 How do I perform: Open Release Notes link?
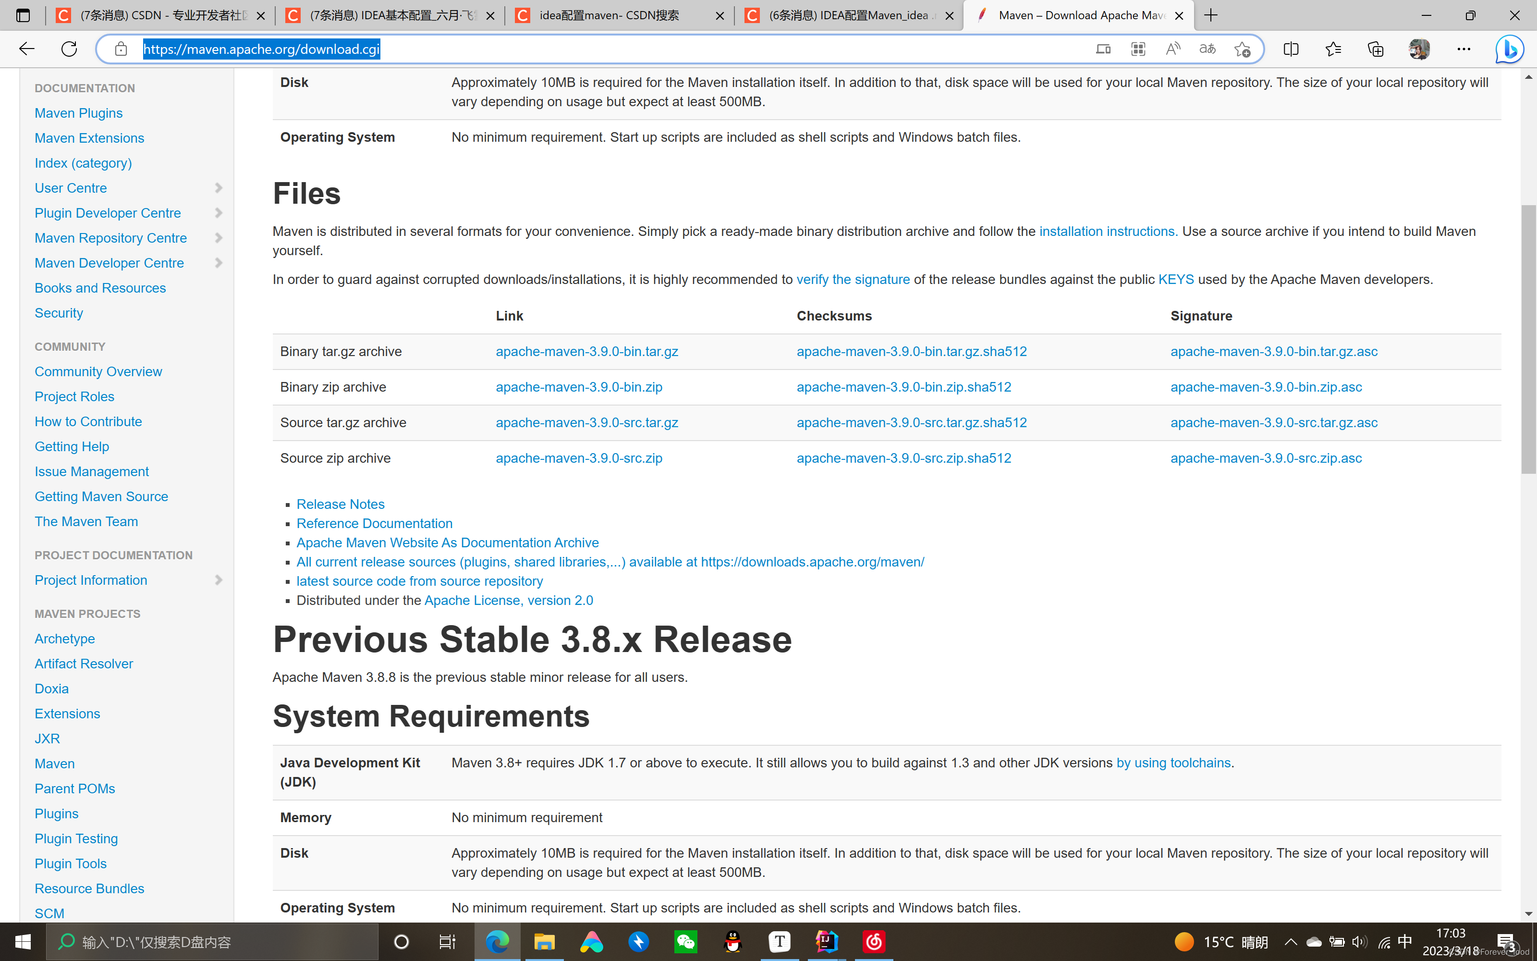coord(341,504)
